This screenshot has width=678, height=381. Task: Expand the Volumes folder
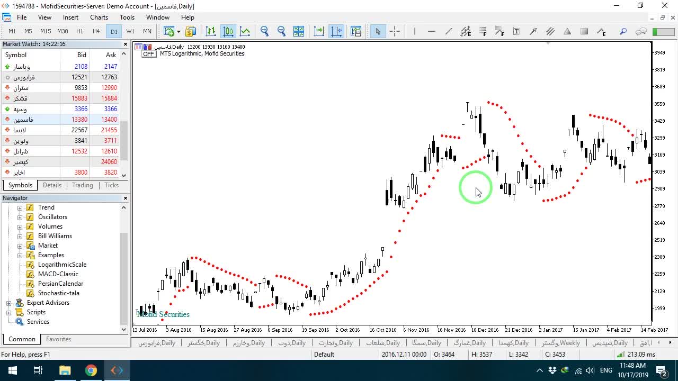(x=20, y=226)
